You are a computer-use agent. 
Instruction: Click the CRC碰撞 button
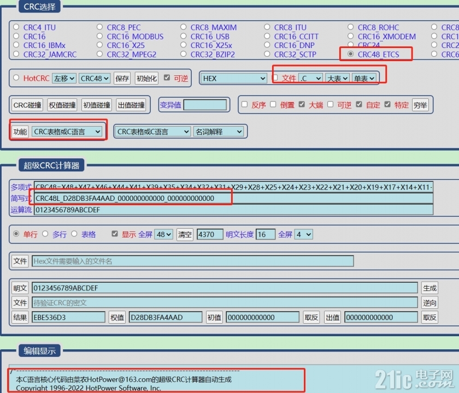tap(27, 105)
